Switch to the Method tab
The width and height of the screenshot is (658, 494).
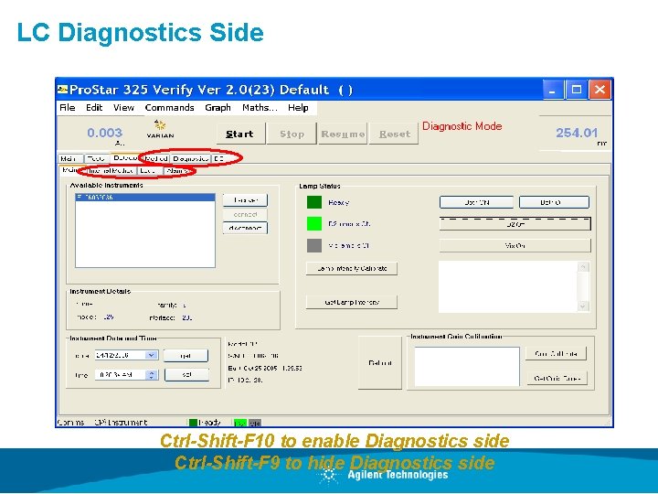point(155,158)
